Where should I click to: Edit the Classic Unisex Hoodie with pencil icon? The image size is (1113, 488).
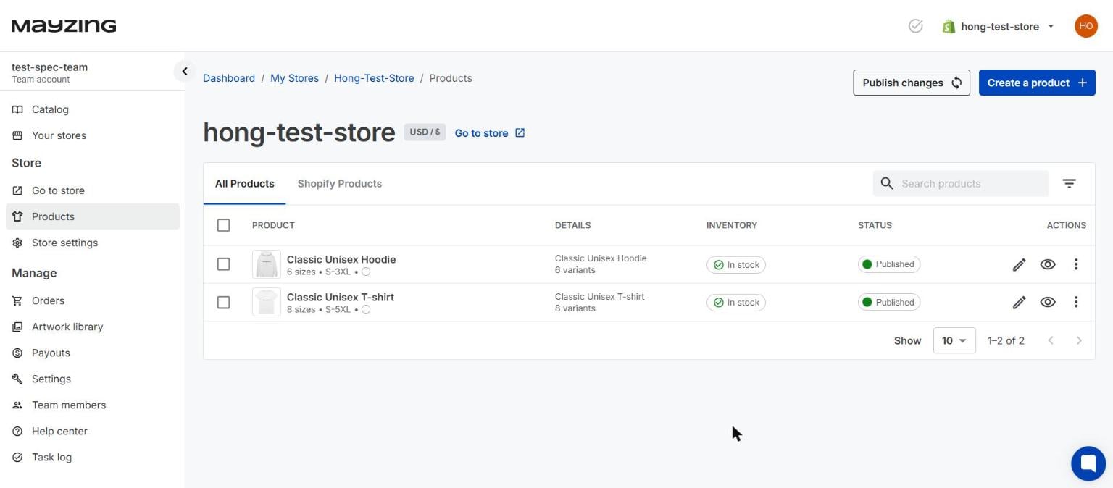[1019, 264]
